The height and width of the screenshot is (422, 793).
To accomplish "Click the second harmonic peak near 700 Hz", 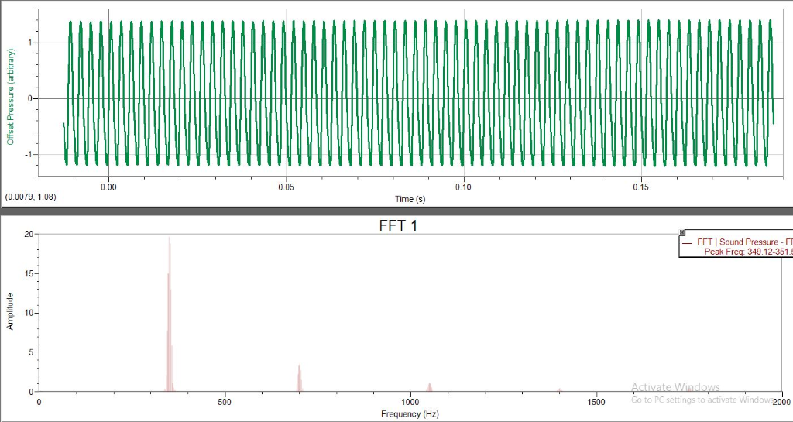I will [300, 378].
